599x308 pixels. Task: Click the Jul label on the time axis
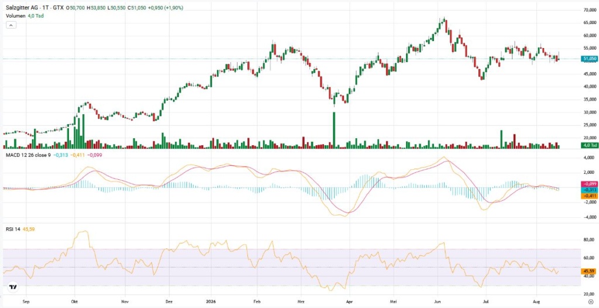(x=486, y=302)
